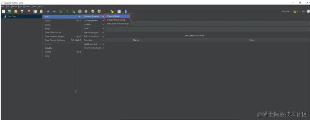
Task: Open the Help menu in menu bar
Action: (x=40, y=7)
